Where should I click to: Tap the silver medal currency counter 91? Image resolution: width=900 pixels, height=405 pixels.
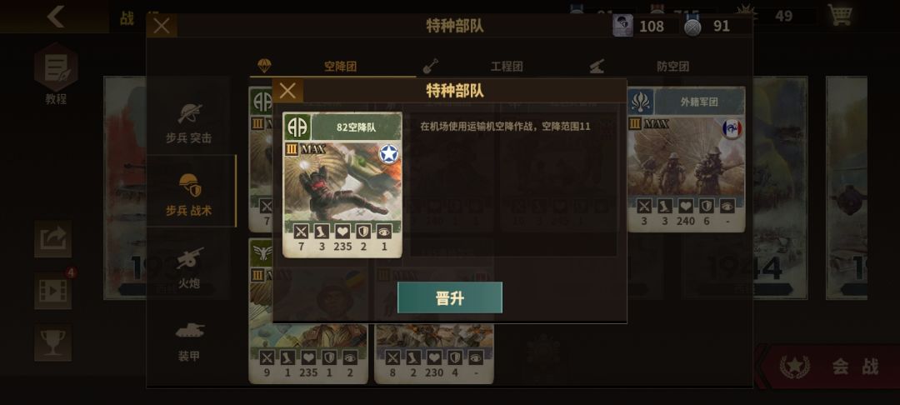click(x=717, y=26)
